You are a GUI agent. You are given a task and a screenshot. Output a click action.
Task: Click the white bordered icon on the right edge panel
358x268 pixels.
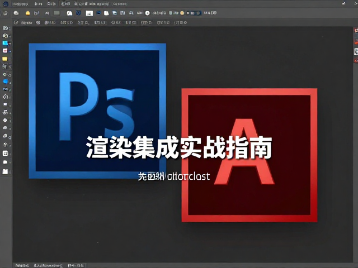356,51
